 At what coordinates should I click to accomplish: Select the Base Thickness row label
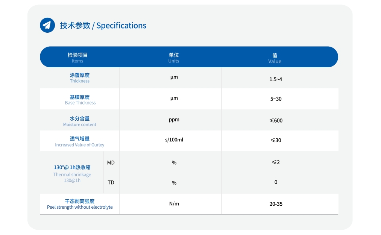(80, 100)
